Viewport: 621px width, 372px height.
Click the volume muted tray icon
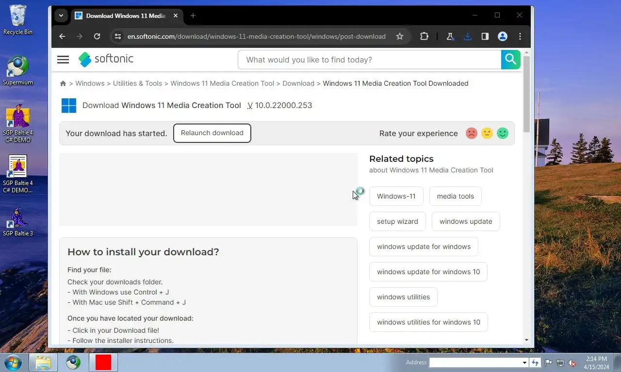click(x=572, y=362)
